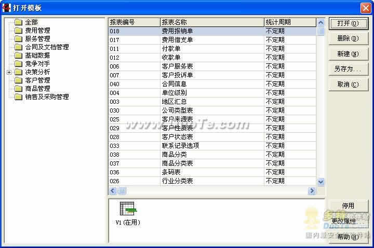Click the app icon in the 打开模板 title bar
This screenshot has width=374, height=248.
(x=6, y=8)
